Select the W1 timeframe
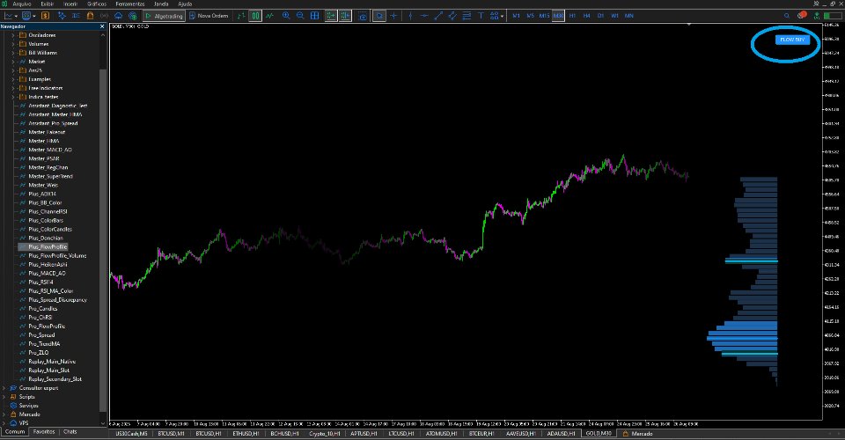This screenshot has height=440, width=845. point(615,16)
